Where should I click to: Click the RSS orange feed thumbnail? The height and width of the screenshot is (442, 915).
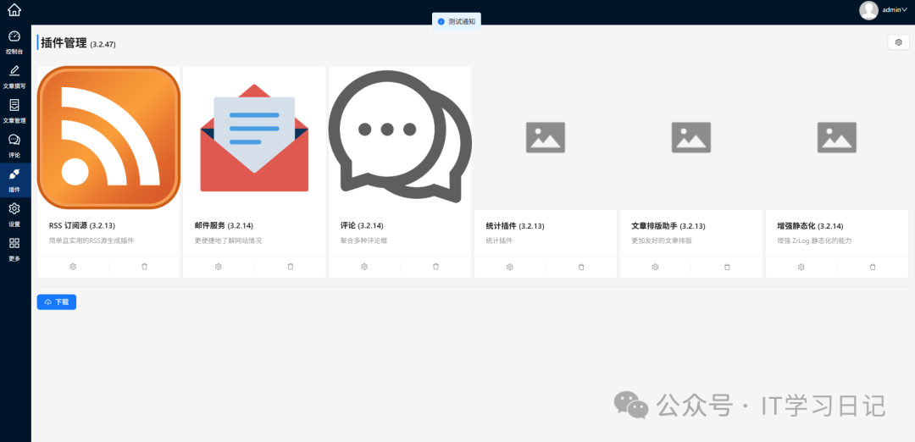108,138
